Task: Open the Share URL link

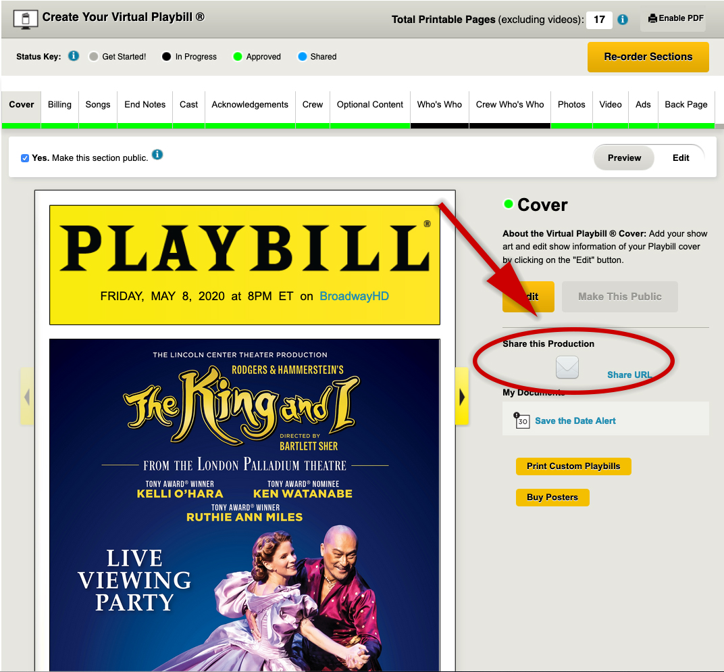Action: tap(628, 375)
